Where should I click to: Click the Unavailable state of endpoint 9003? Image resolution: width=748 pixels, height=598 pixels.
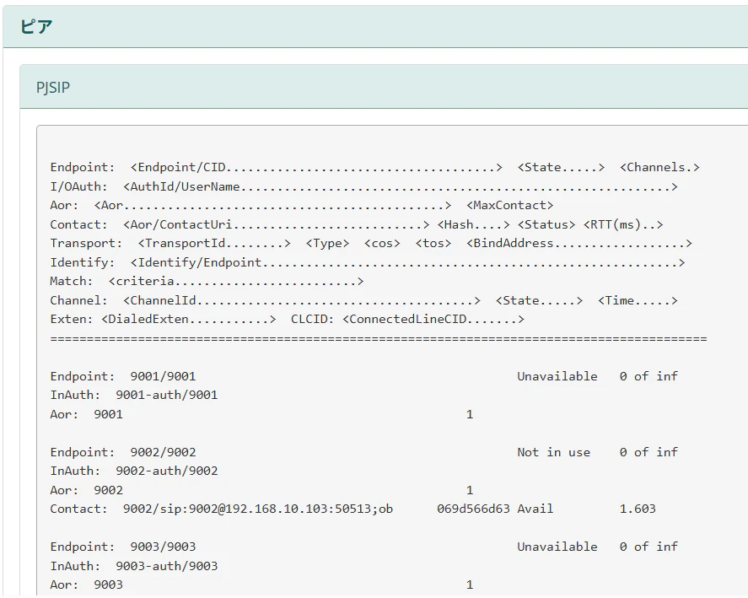(557, 547)
